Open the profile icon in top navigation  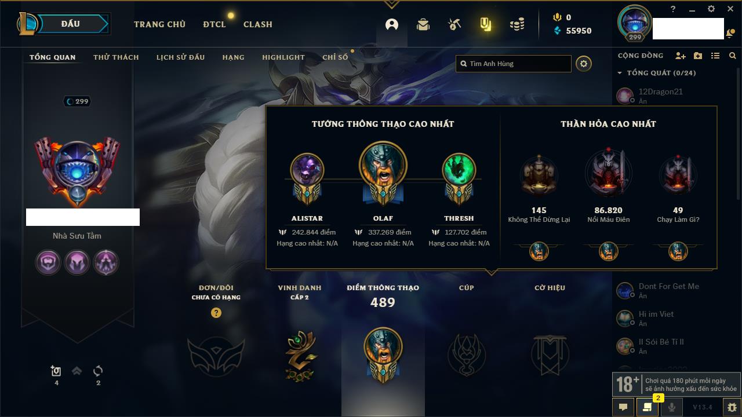point(392,24)
